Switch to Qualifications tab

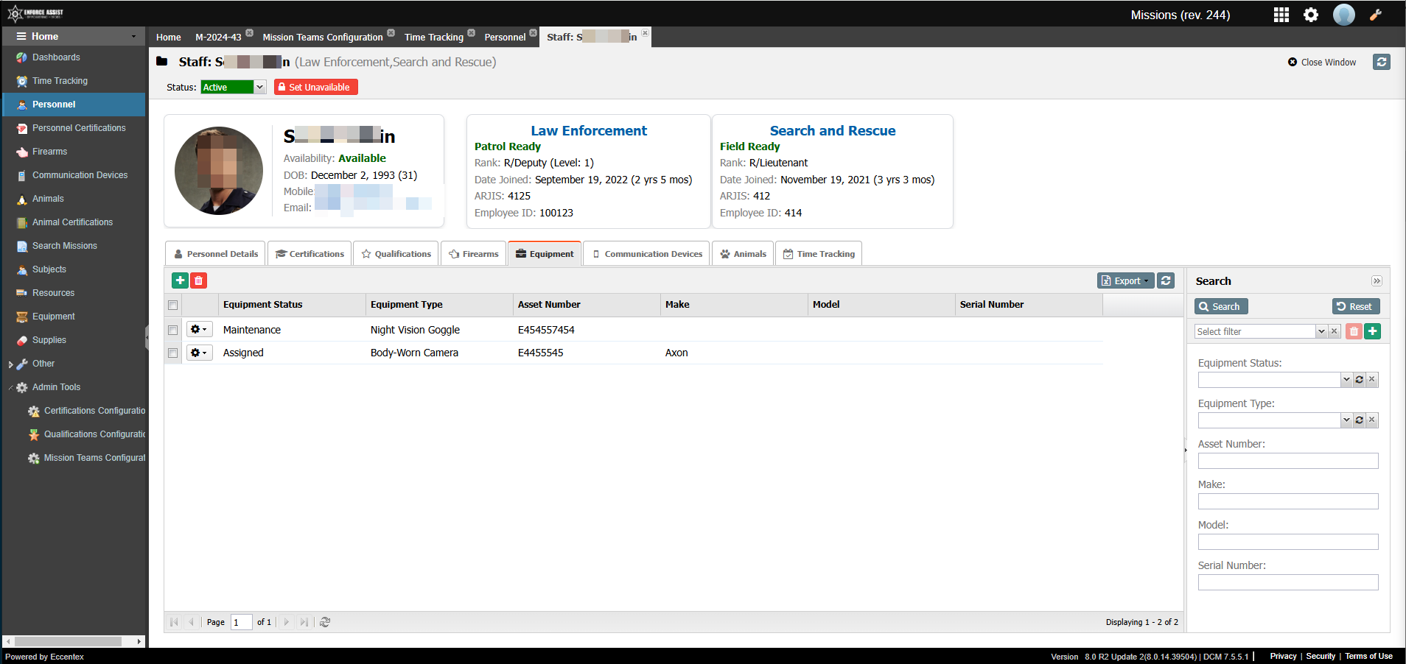coord(396,254)
